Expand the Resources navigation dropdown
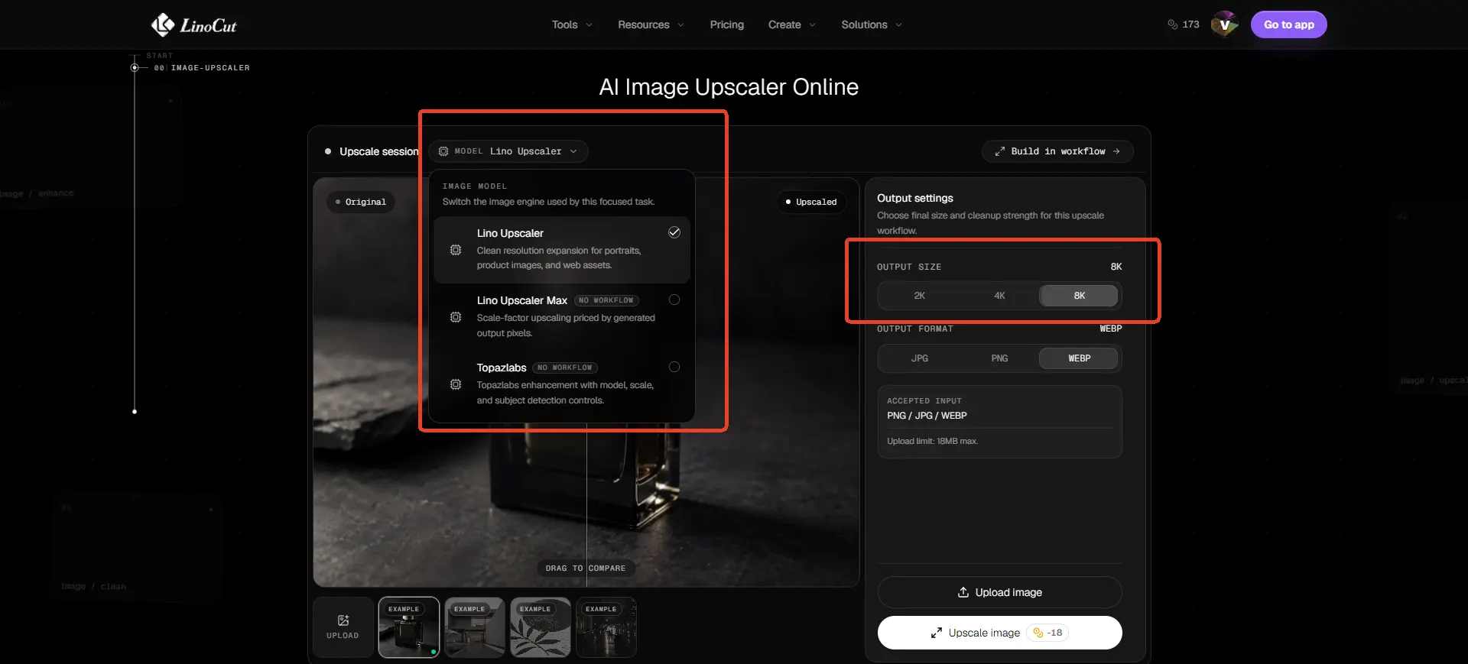Image resolution: width=1468 pixels, height=664 pixels. [651, 24]
